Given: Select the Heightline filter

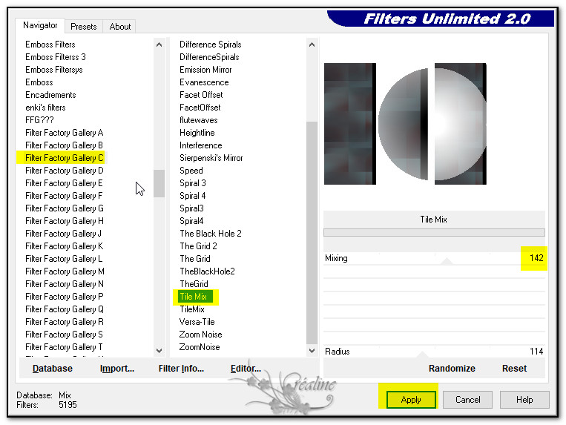Looking at the screenshot, I should (197, 133).
